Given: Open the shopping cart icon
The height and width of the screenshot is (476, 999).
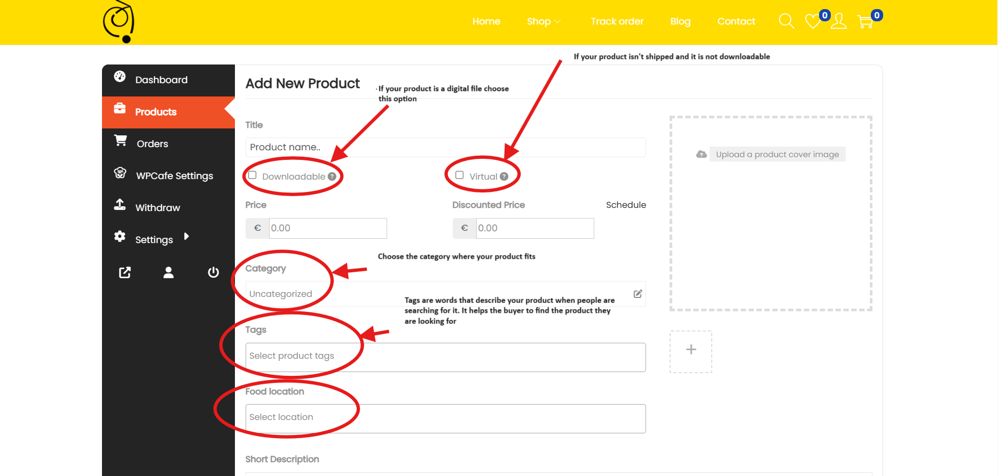Looking at the screenshot, I should coord(864,22).
